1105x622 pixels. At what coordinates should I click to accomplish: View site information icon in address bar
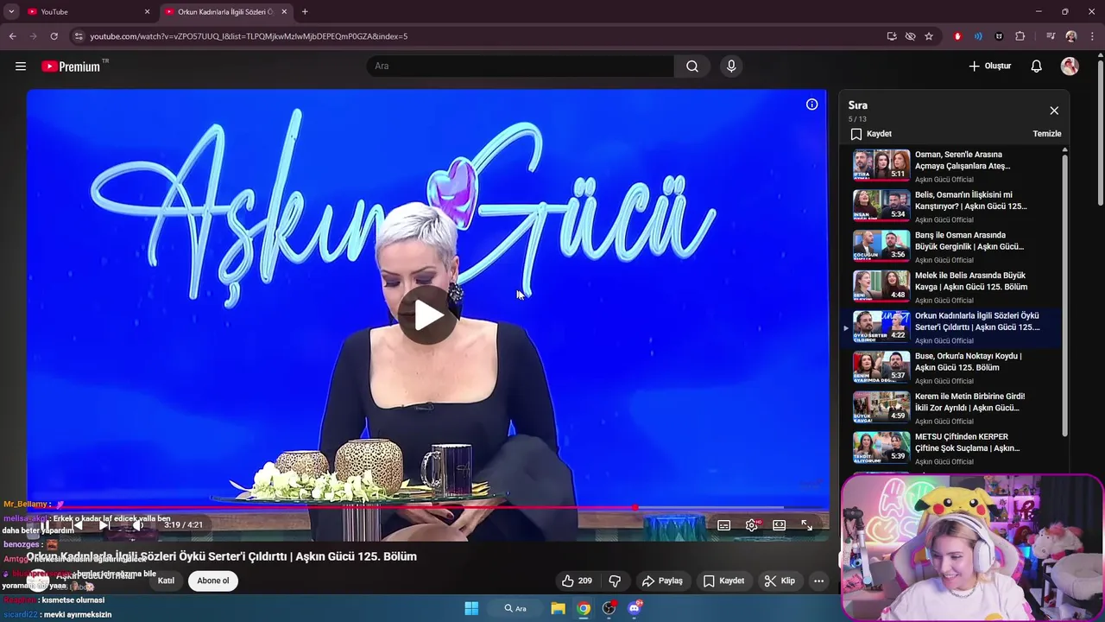(79, 36)
